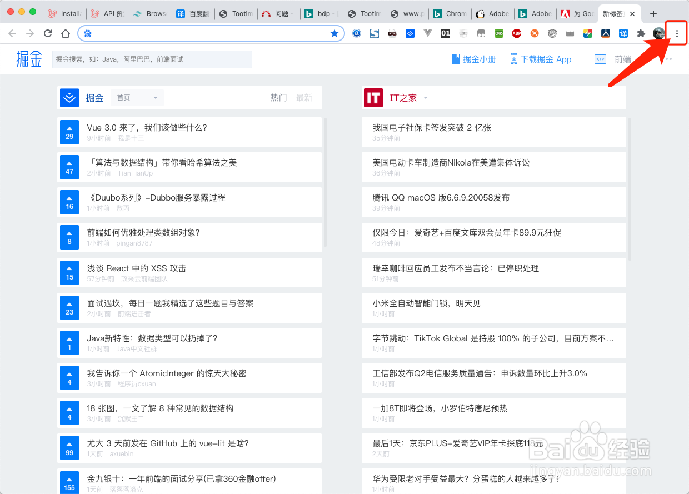Switch to the 问题 tab
Viewport: 689px width, 494px height.
(279, 14)
